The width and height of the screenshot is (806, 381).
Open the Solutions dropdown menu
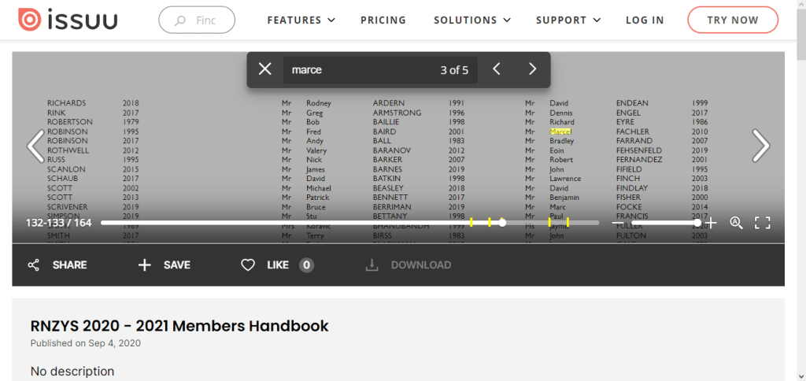[x=471, y=20]
